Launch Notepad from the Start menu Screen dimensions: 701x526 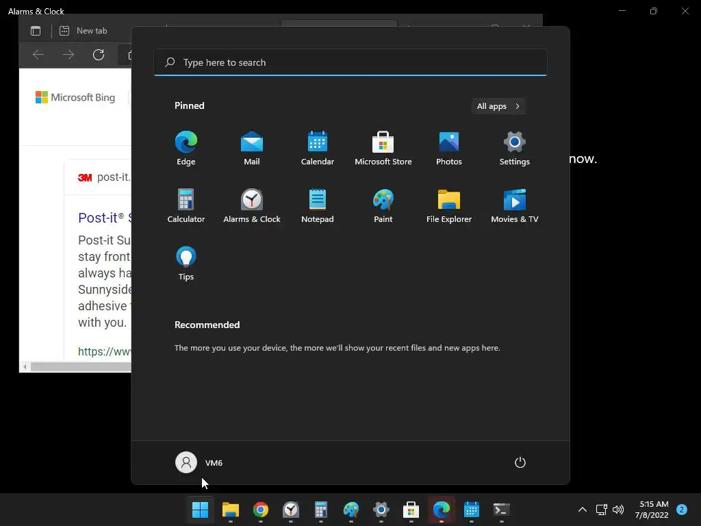(318, 205)
